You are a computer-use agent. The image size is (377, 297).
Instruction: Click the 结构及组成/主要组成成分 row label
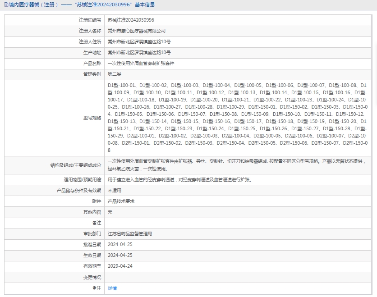[x=76, y=165]
